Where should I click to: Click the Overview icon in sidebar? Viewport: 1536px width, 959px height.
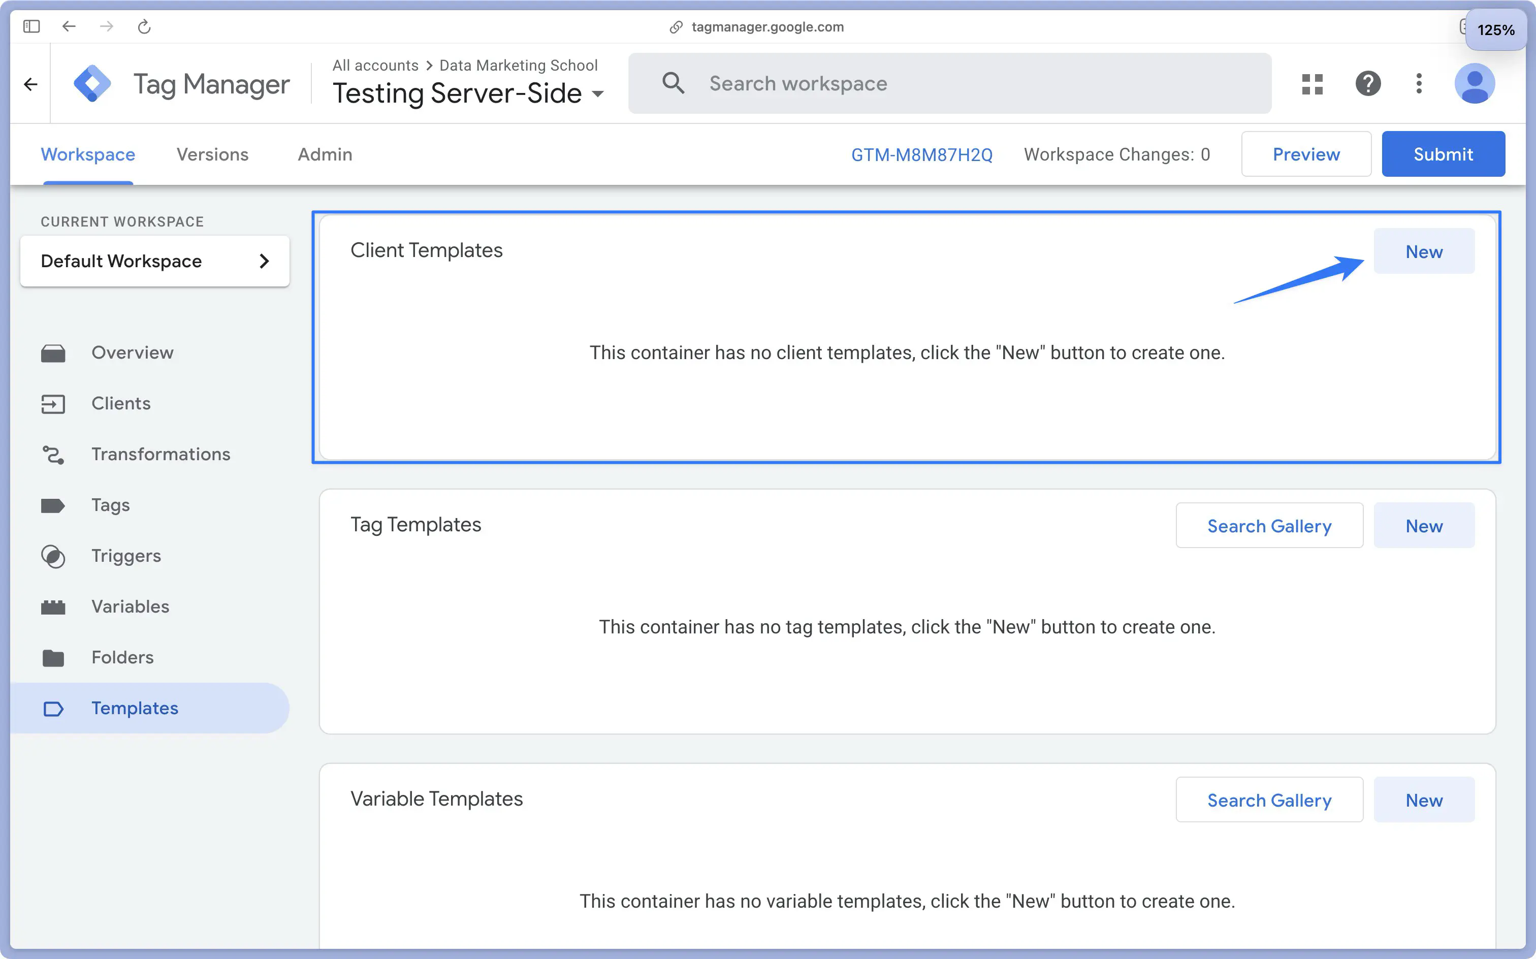(54, 353)
